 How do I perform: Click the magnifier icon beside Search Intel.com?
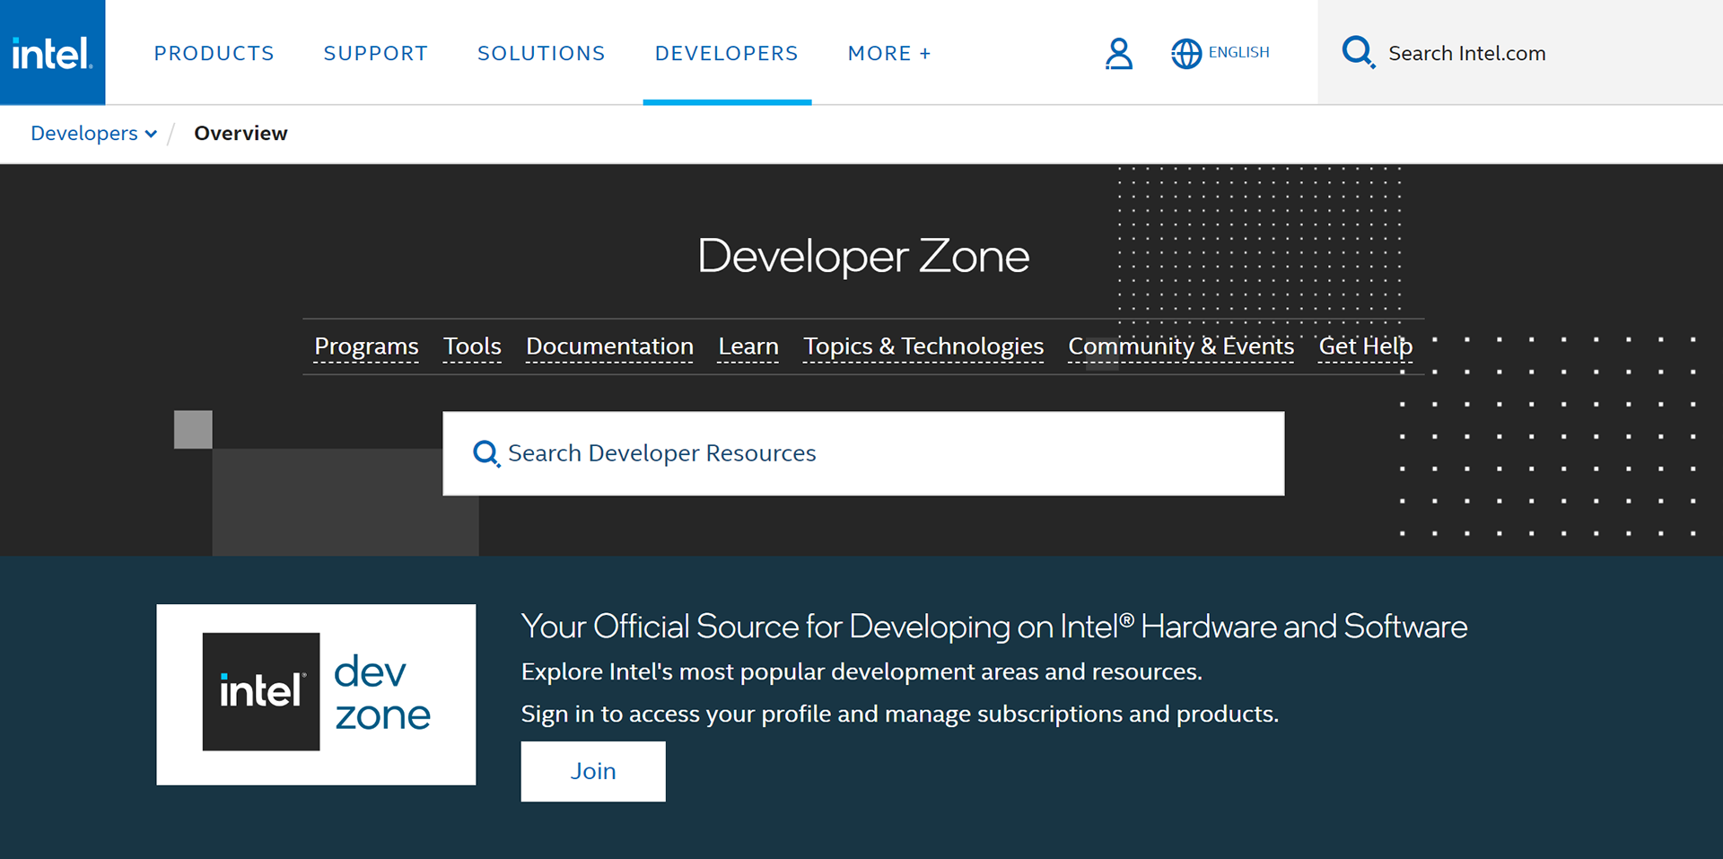tap(1358, 52)
